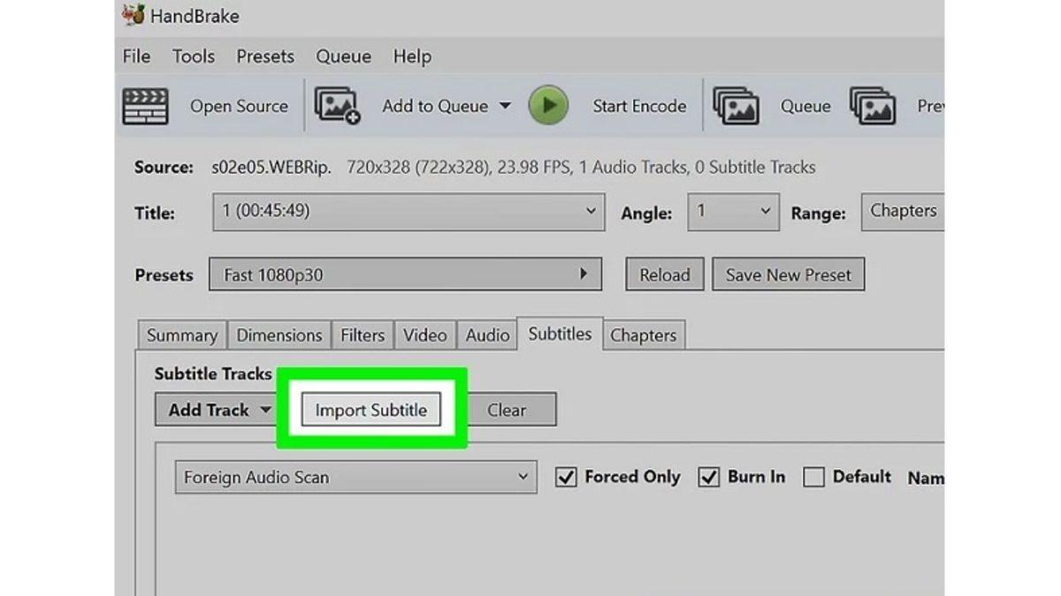1061x596 pixels.
Task: Click the Reload button
Action: pyautogui.click(x=664, y=274)
